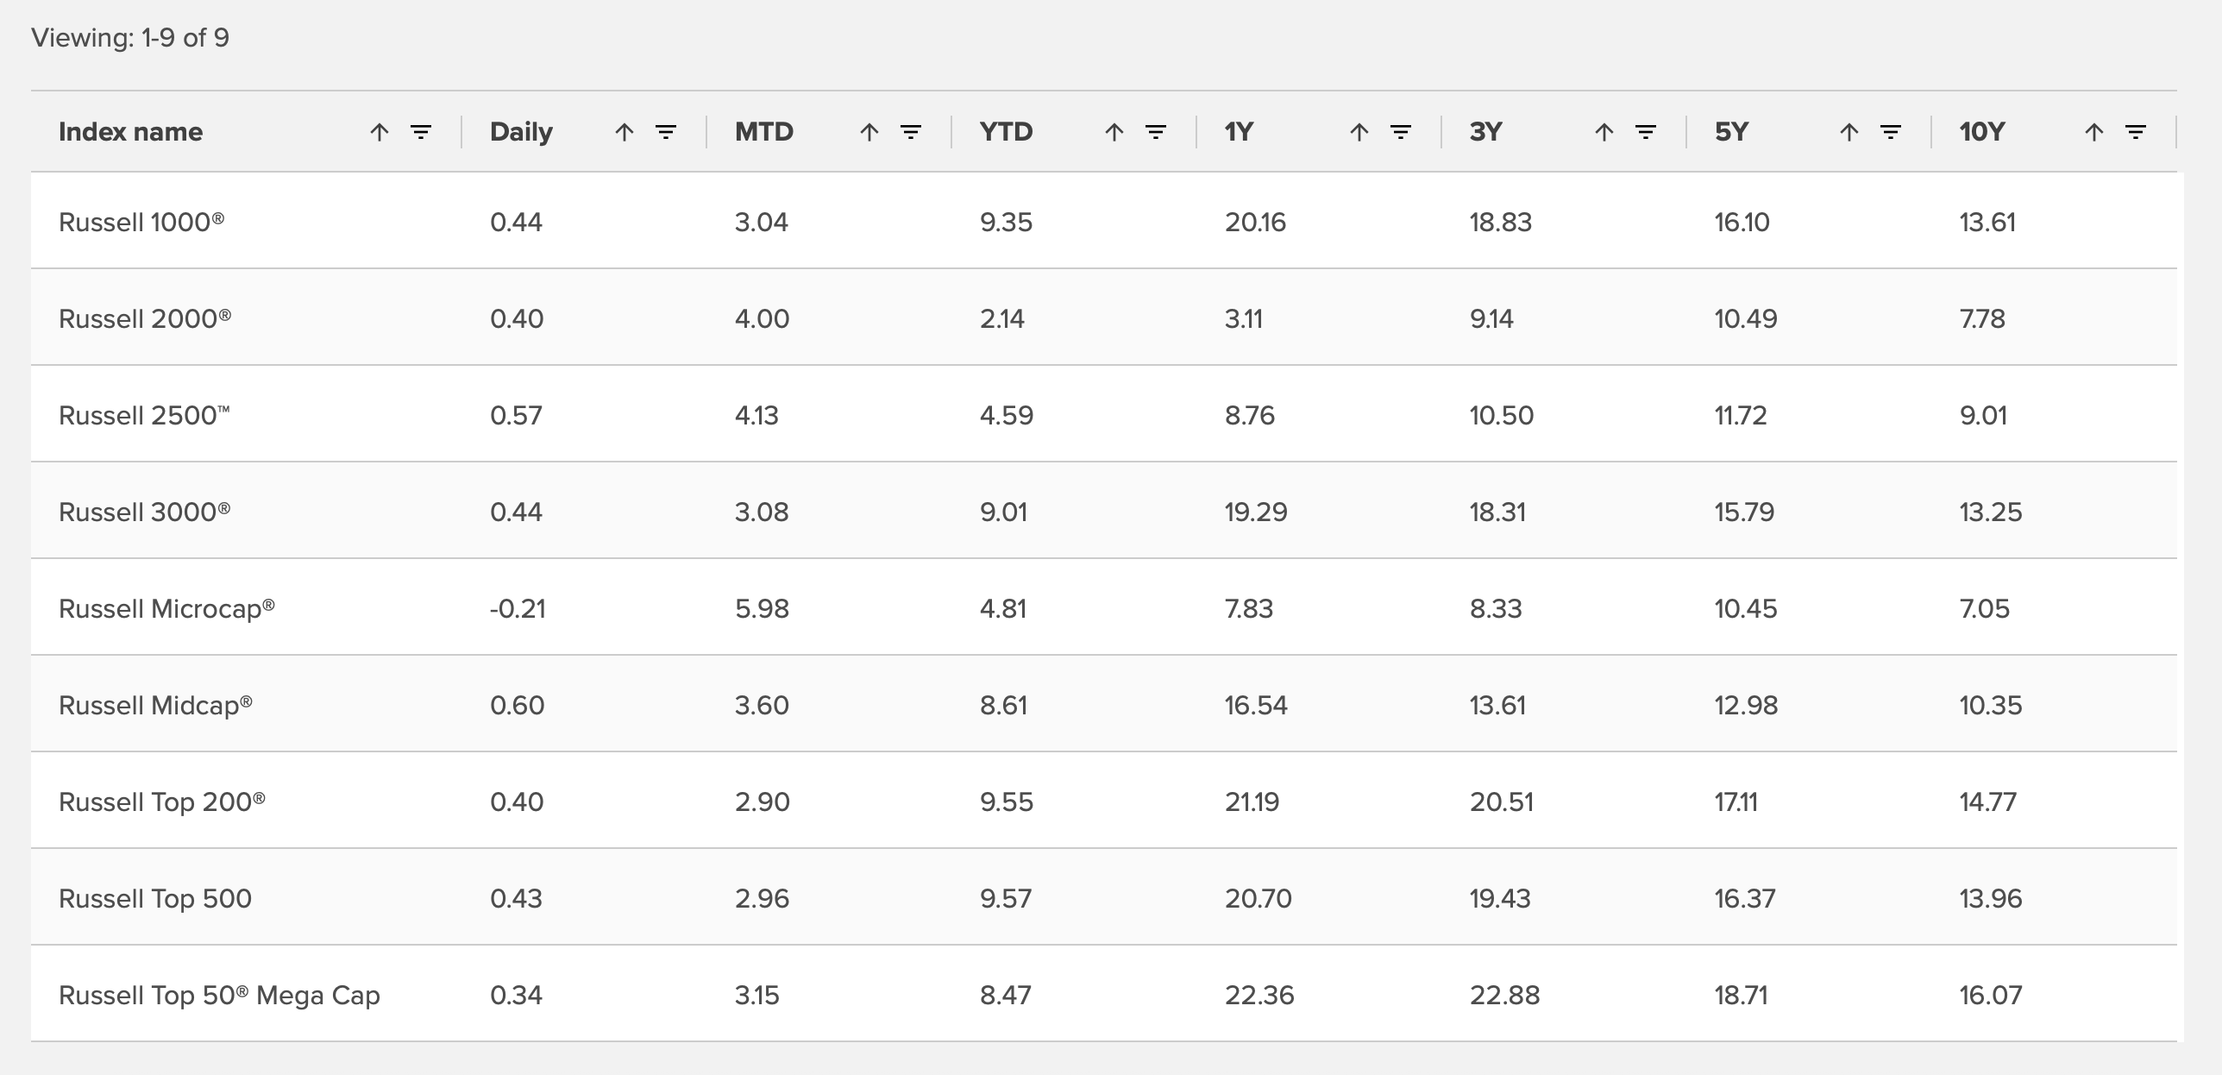Image resolution: width=2222 pixels, height=1075 pixels.
Task: Open the Daily column filter icon
Action: click(666, 132)
